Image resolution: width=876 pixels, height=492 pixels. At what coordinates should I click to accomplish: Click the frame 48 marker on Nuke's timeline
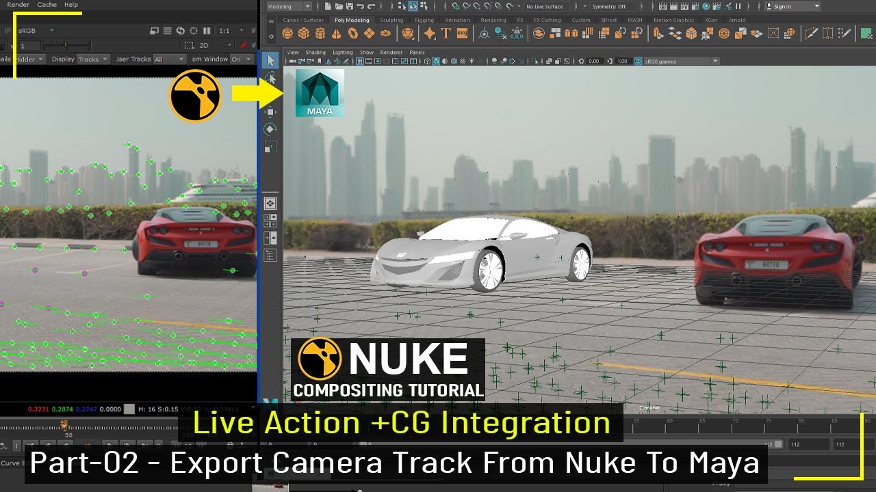coord(64,425)
